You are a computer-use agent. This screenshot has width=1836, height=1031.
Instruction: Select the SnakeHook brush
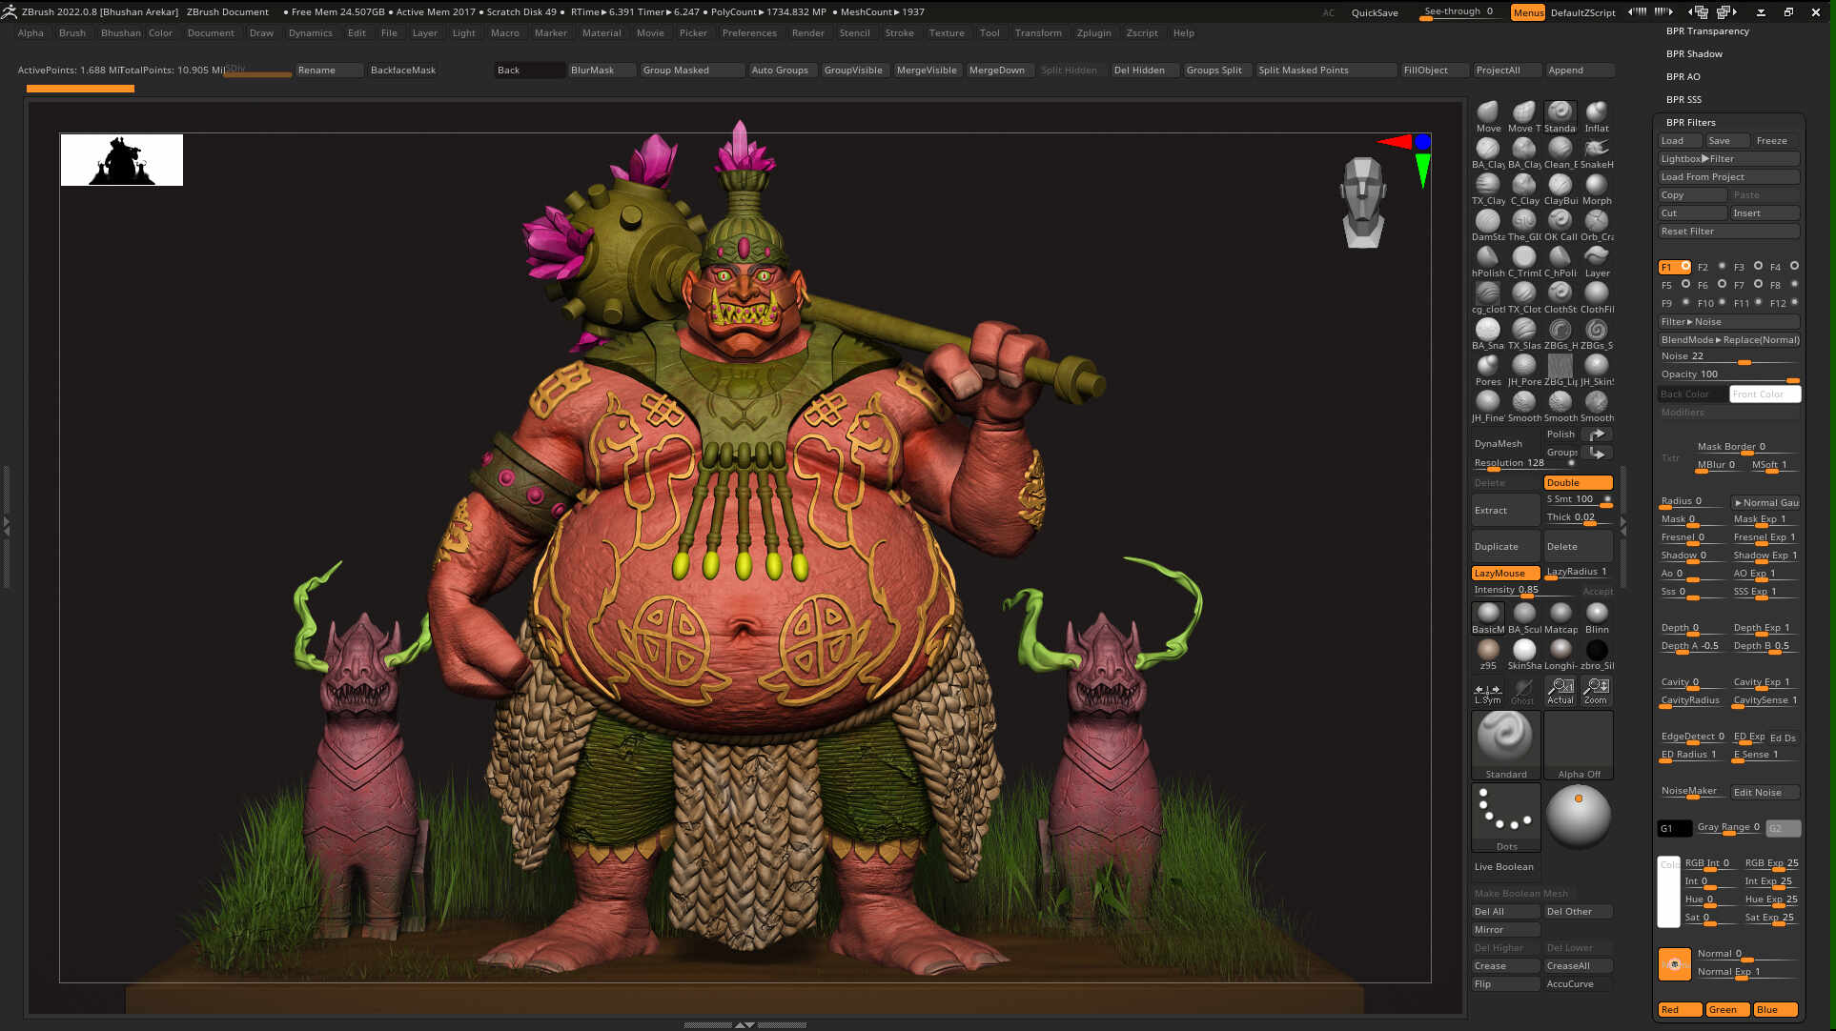(x=1597, y=149)
